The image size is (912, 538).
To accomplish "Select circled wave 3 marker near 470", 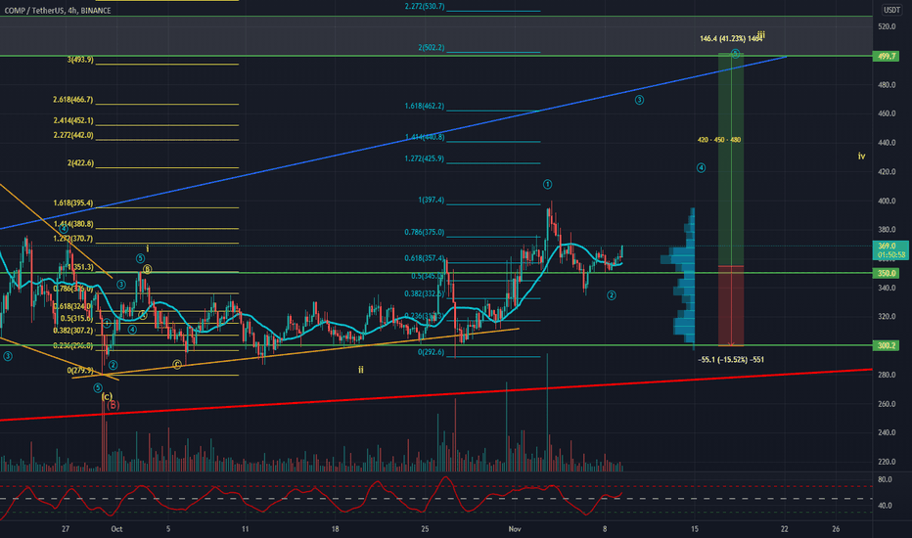I will (x=639, y=100).
